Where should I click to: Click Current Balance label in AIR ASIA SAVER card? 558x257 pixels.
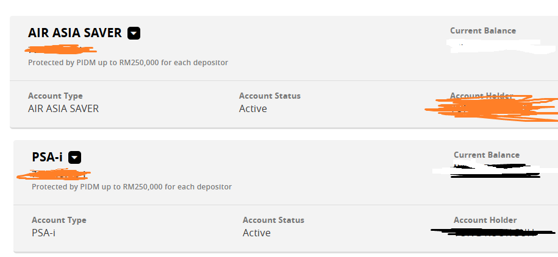point(483,30)
